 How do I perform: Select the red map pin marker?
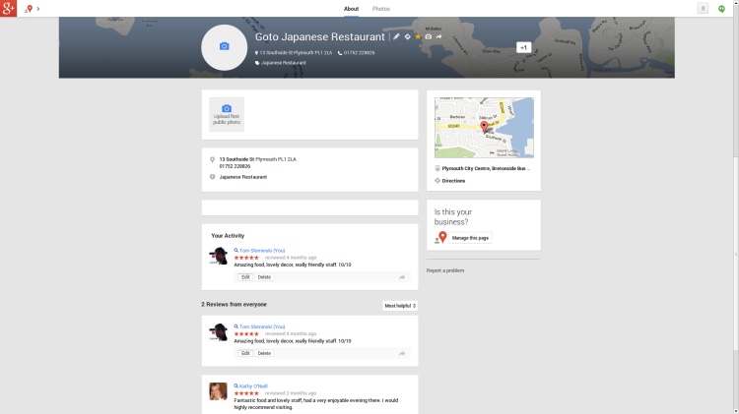point(484,126)
